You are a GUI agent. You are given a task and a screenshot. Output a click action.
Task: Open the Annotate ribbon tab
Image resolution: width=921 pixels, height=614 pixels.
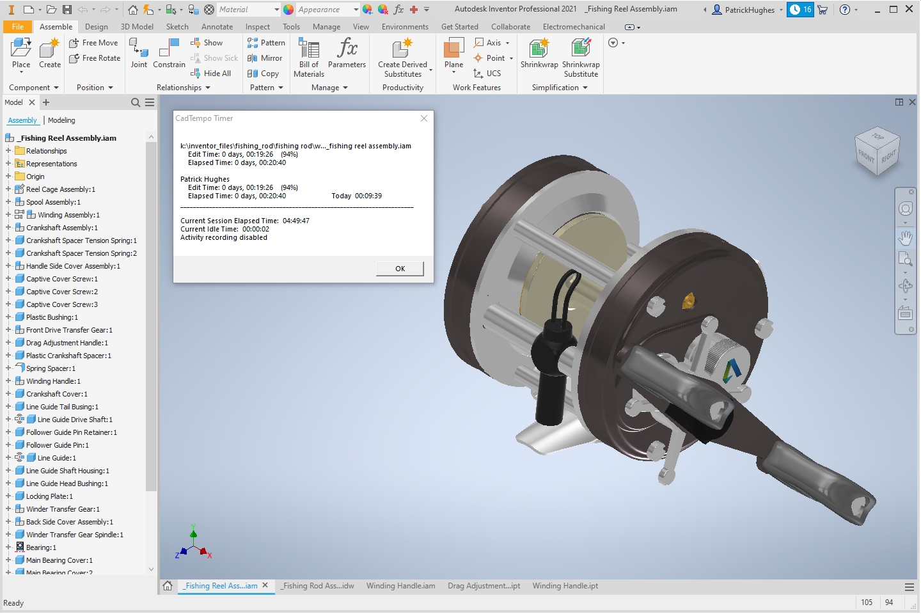tap(217, 27)
